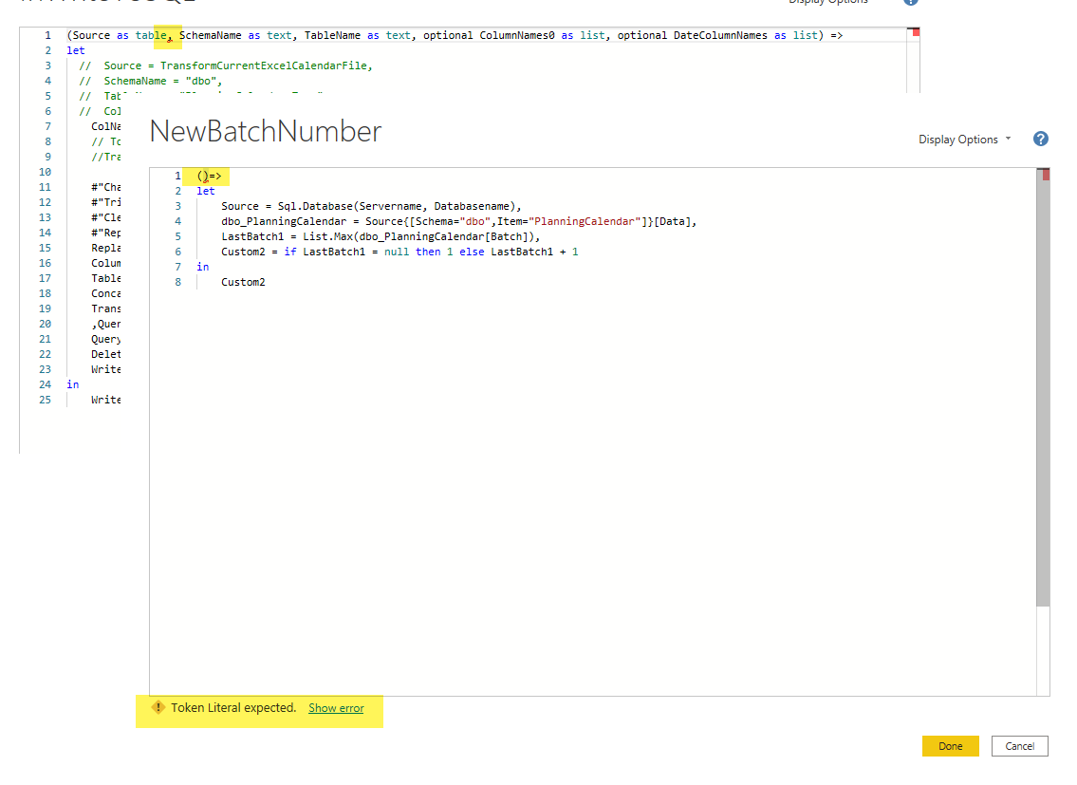Dismiss the editor with the Cancel button
The height and width of the screenshot is (785, 1077).
[x=1019, y=746]
